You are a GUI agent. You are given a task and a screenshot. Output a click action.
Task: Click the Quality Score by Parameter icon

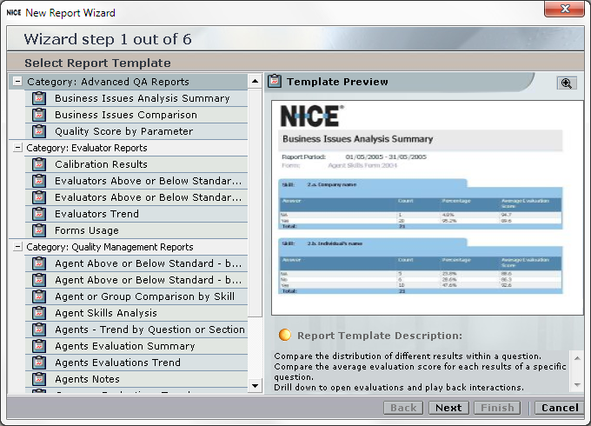(39, 131)
